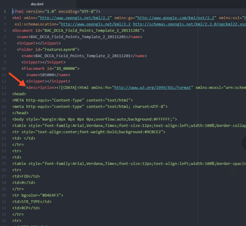Click the <td>STR_TYPE</td> line
The height and width of the screenshot is (226, 246).
(x=32, y=202)
